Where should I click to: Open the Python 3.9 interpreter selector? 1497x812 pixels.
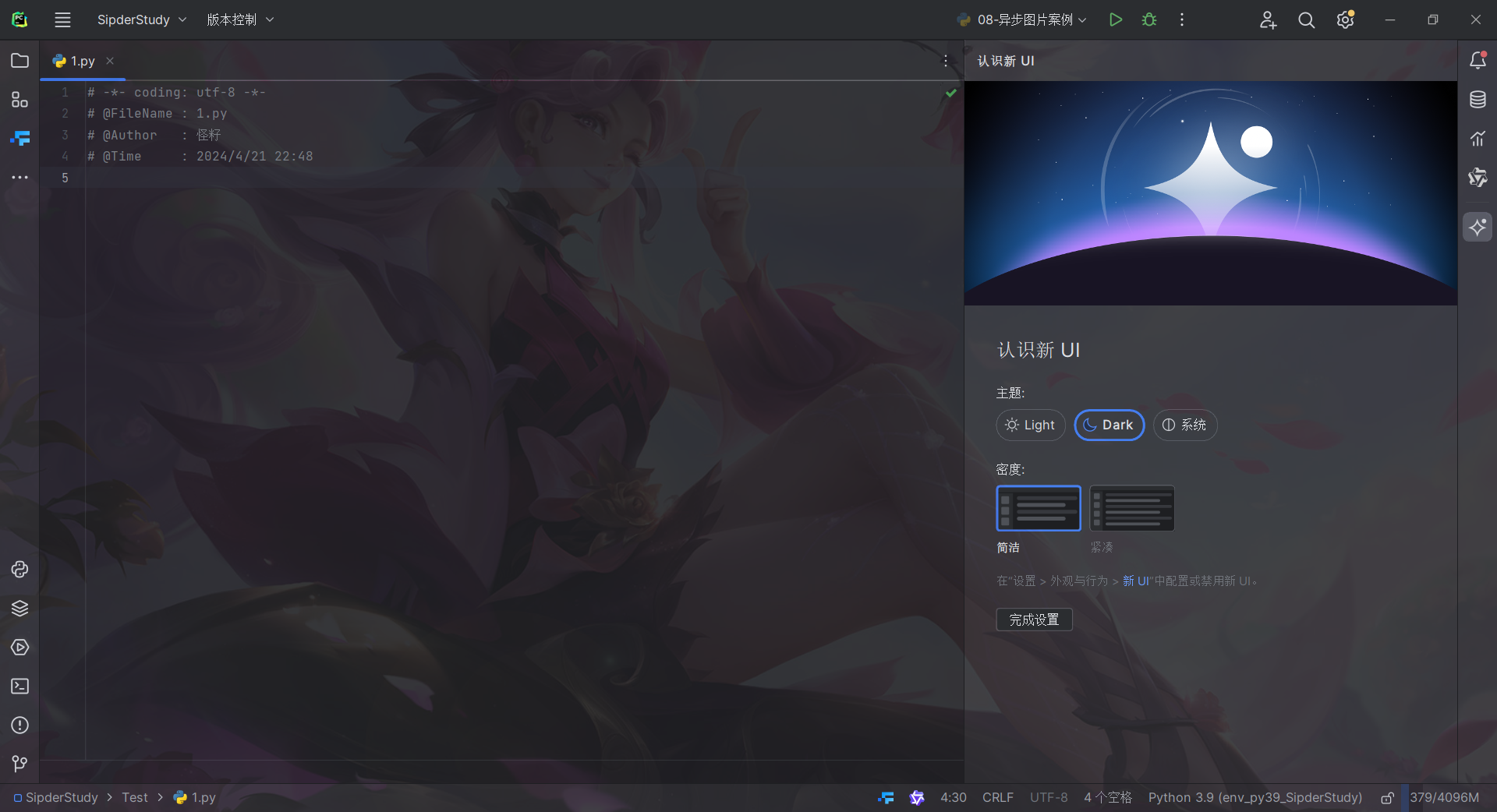[1255, 797]
